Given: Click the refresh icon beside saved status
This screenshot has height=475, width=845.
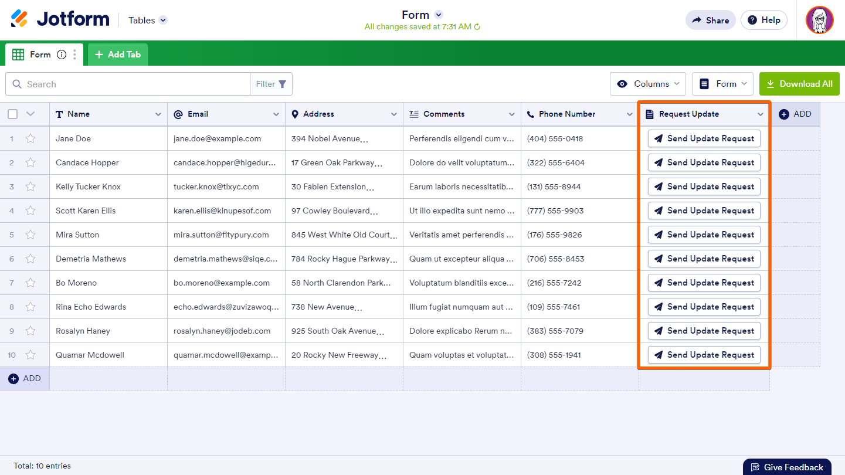Looking at the screenshot, I should 477,27.
